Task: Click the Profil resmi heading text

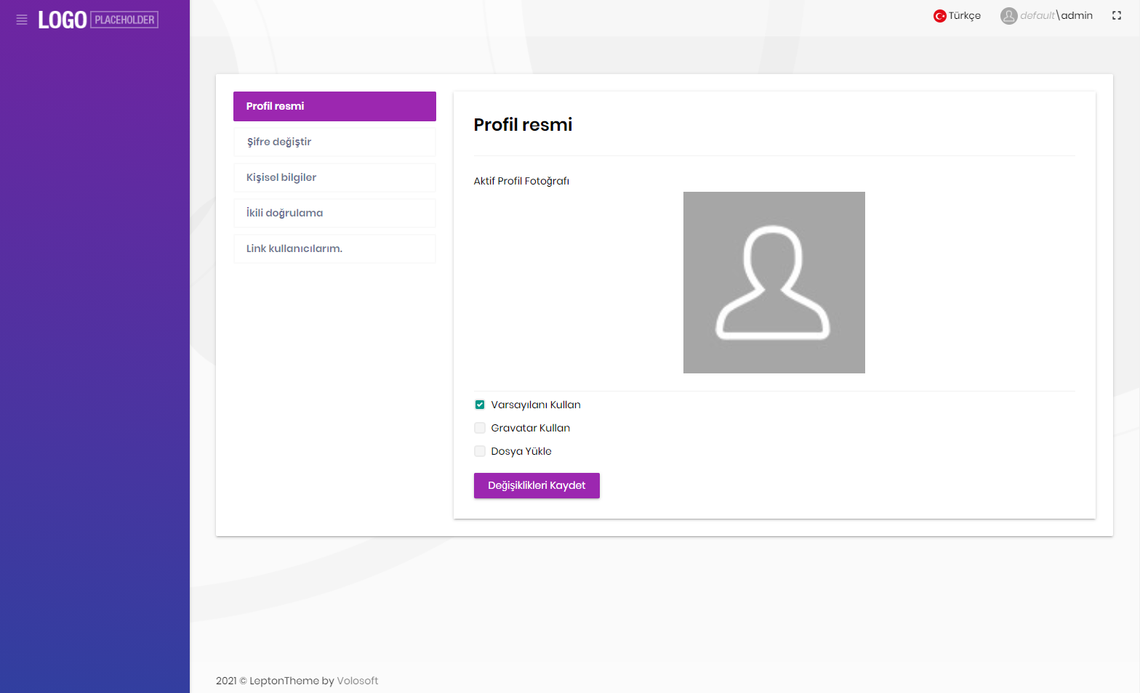Action: coord(523,125)
